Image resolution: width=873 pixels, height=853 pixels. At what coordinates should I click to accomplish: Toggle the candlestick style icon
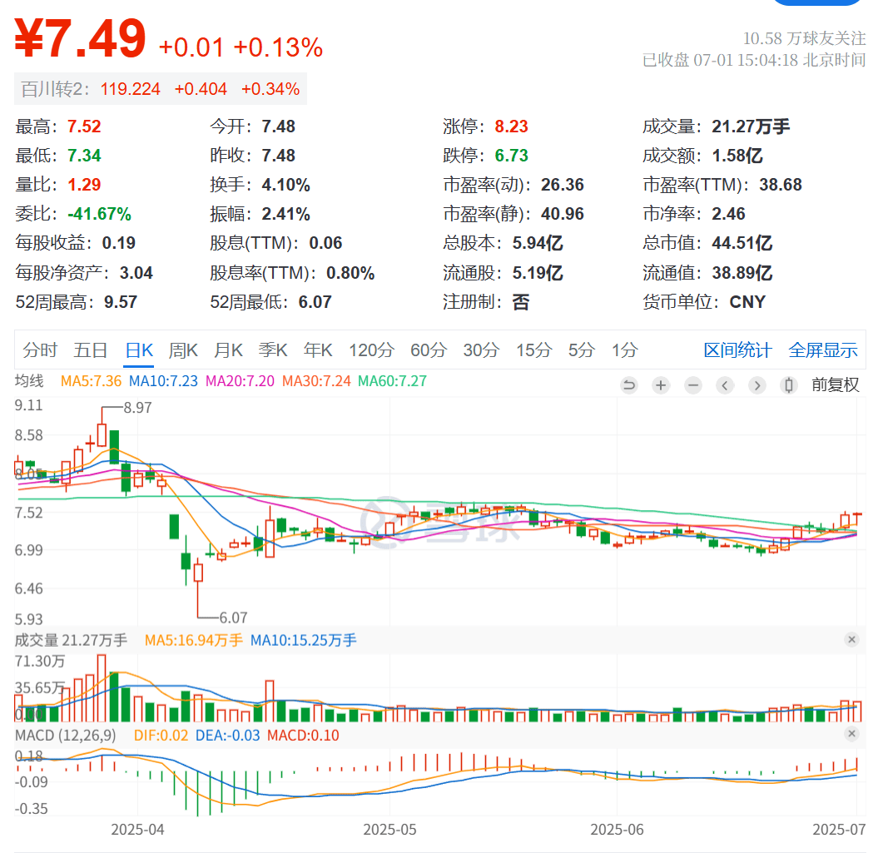tap(789, 384)
